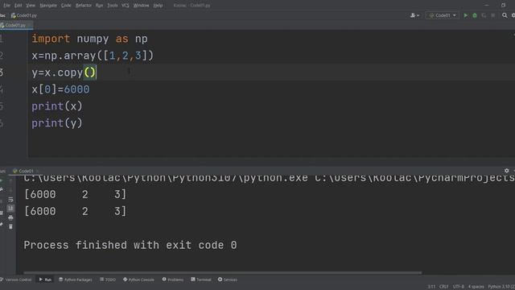Viewport: 515px width, 290px height.
Task: Open the Edit menu
Action: click(18, 6)
